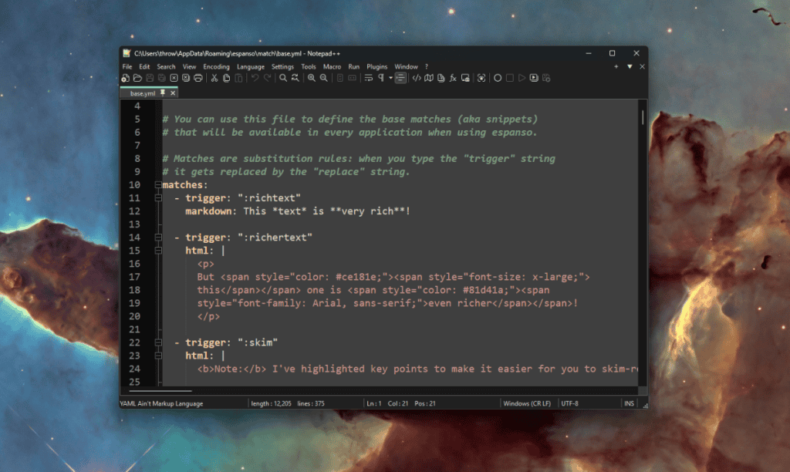The height and width of the screenshot is (472, 790).
Task: Click the Print icon in toolbar
Action: coord(198,78)
